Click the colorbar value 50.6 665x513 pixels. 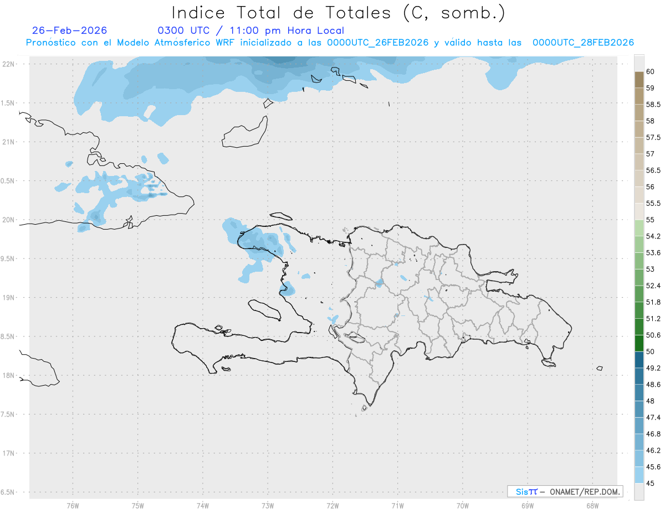[653, 335]
